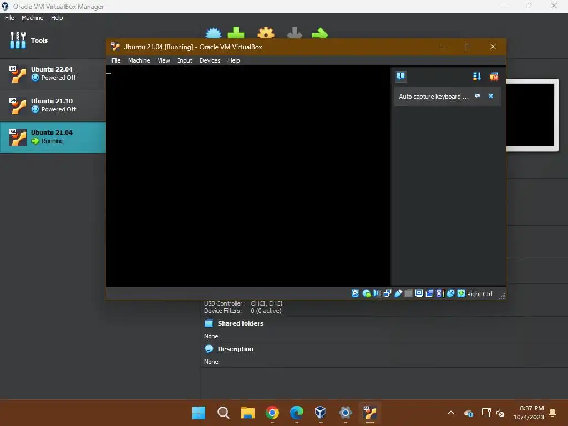Select the Ubuntu 21.10 virtual machine
Viewport: 568px width, 426px height.
pyautogui.click(x=53, y=105)
